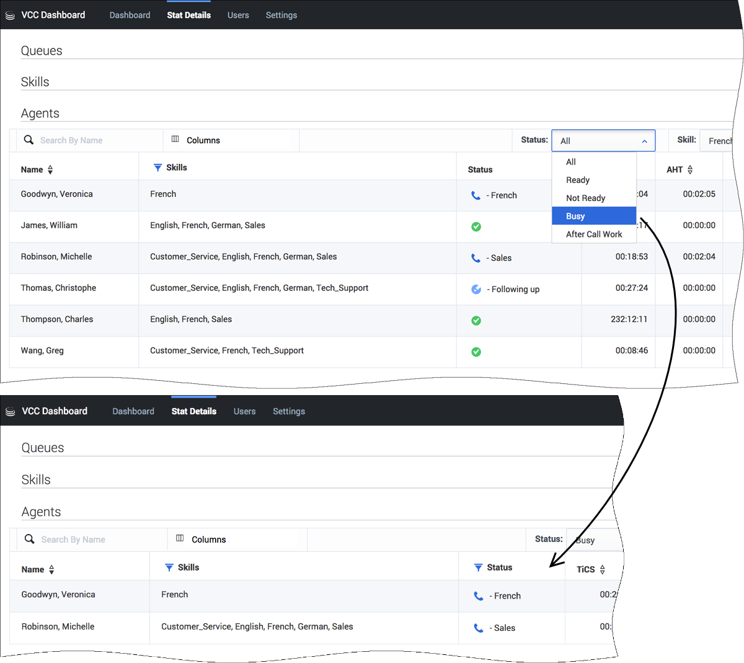Choose After Call Work from Status options

point(593,234)
